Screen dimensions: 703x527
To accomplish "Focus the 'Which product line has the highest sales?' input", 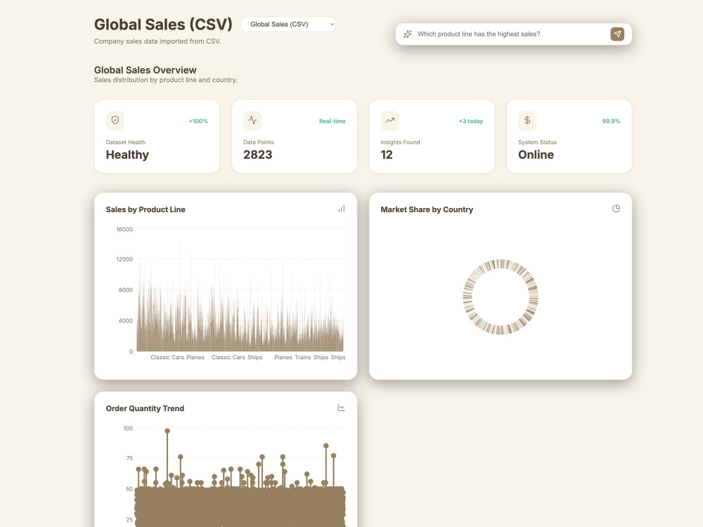I will [510, 34].
